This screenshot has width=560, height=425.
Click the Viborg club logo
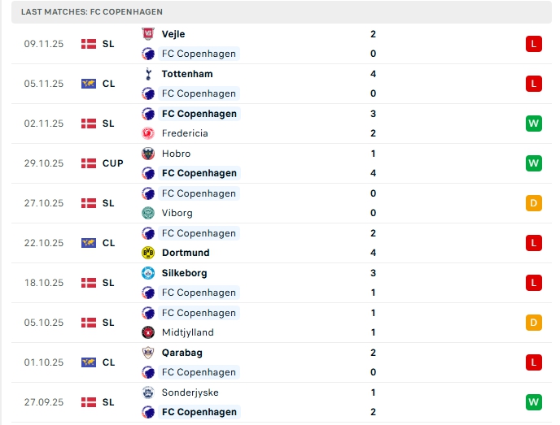pos(148,213)
